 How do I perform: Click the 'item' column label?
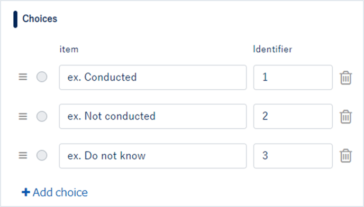pos(69,50)
